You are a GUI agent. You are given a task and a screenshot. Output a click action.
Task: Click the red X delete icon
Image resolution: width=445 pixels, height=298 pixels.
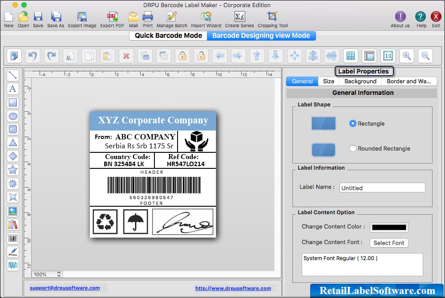[x=126, y=56]
